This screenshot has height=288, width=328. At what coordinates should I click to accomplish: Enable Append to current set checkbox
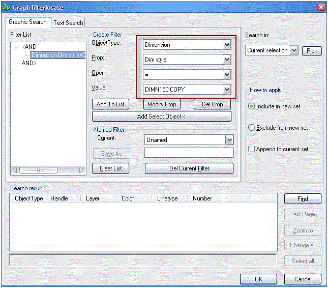pyautogui.click(x=251, y=149)
